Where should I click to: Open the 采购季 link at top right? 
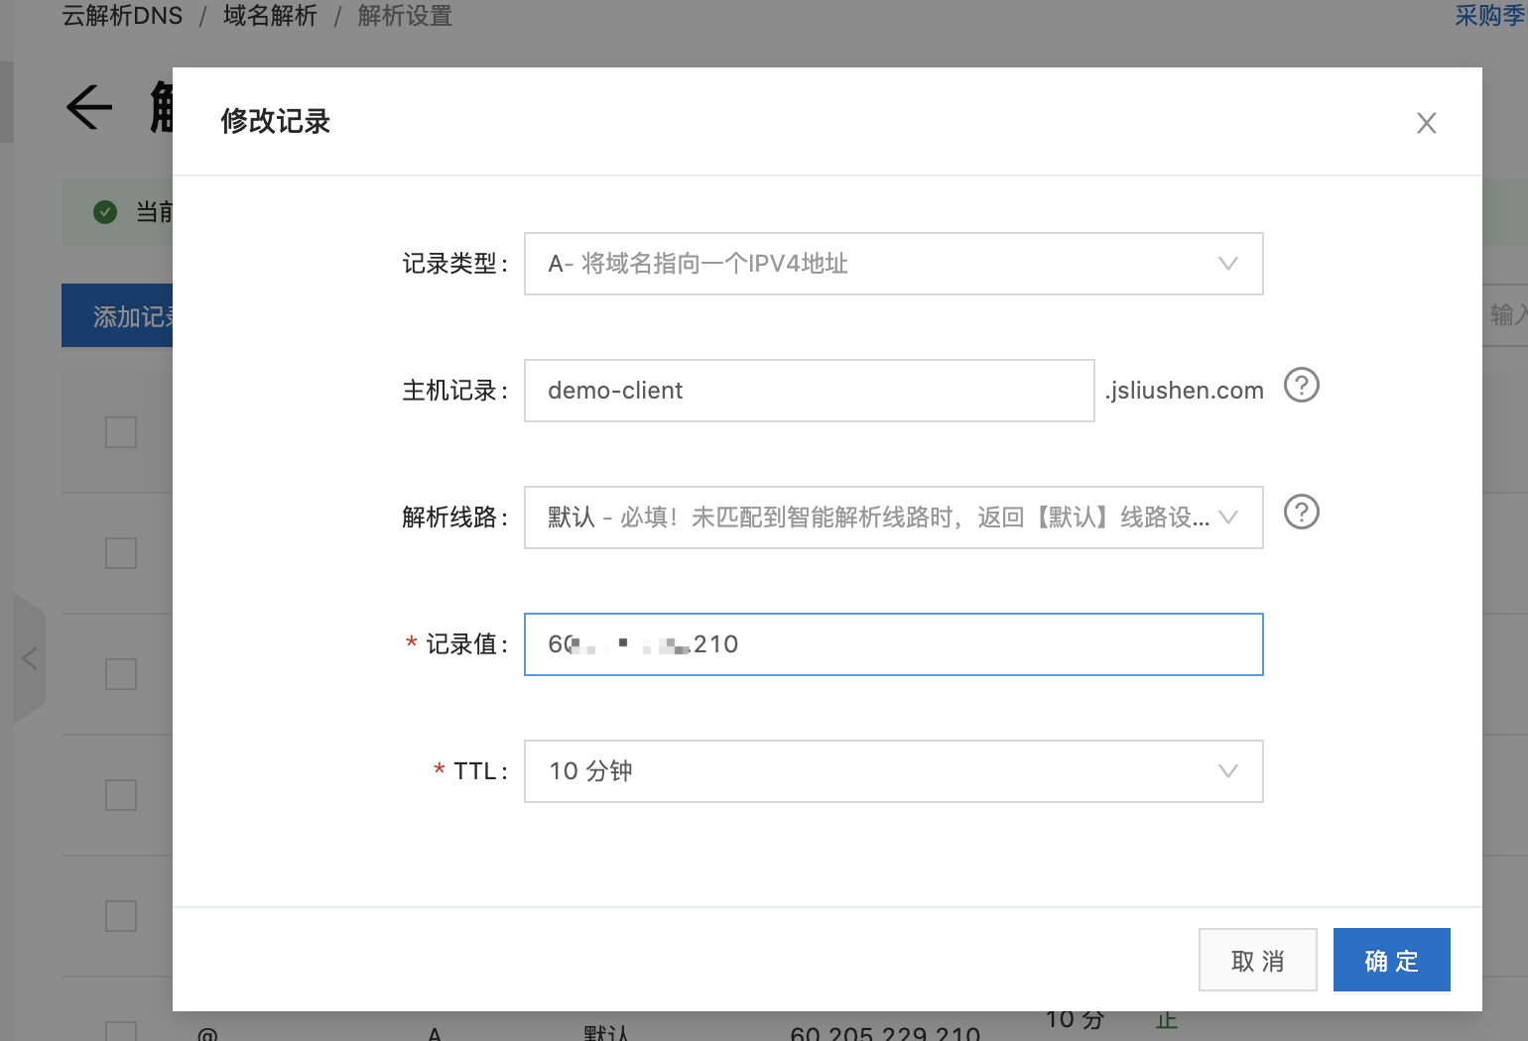point(1489,16)
